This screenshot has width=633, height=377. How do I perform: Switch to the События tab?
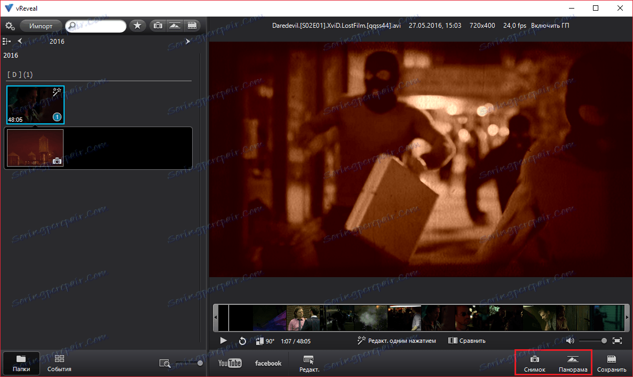click(59, 363)
